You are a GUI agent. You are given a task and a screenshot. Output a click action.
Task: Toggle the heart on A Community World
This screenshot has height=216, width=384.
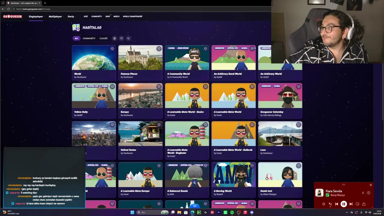[x=205, y=49]
